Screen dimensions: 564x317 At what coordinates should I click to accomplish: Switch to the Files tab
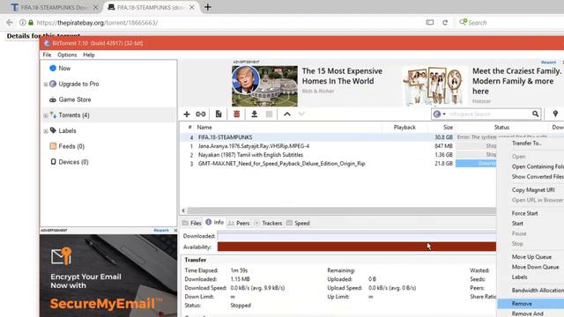point(192,223)
